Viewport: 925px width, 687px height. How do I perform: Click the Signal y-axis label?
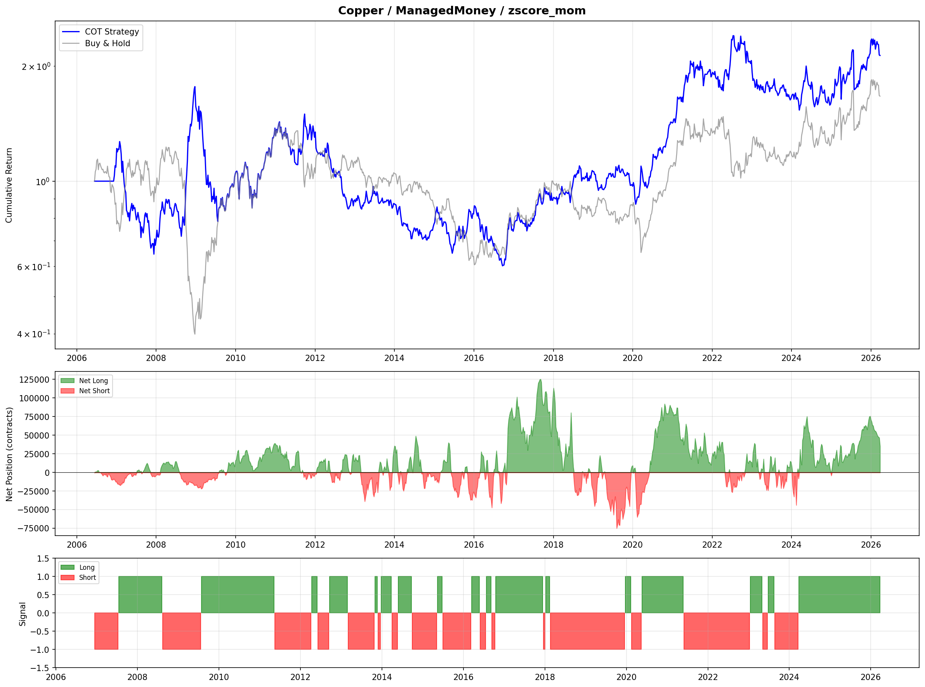(x=23, y=614)
